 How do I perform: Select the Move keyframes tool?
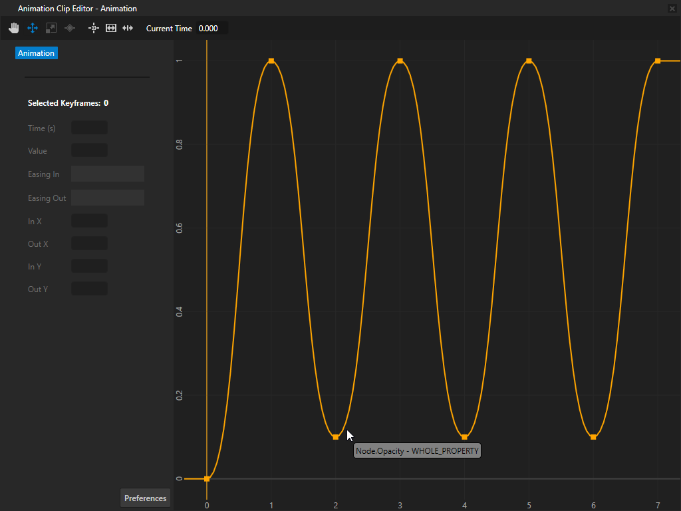point(32,28)
